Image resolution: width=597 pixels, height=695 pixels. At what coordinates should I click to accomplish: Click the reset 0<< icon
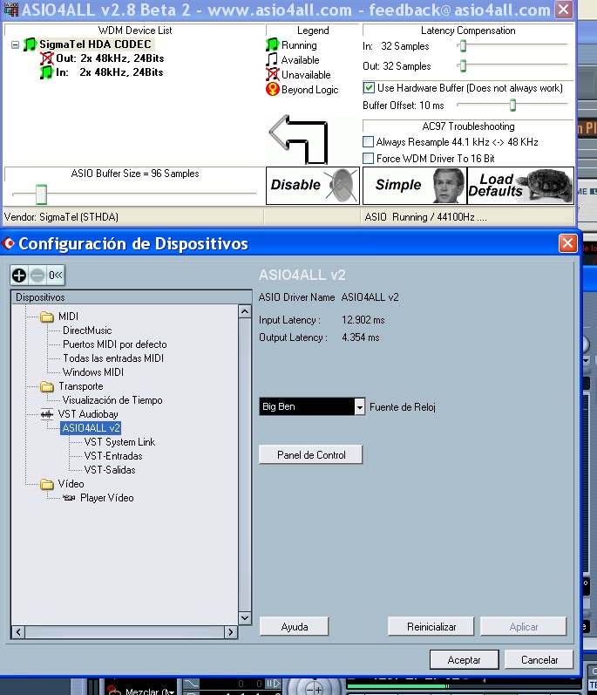56,276
